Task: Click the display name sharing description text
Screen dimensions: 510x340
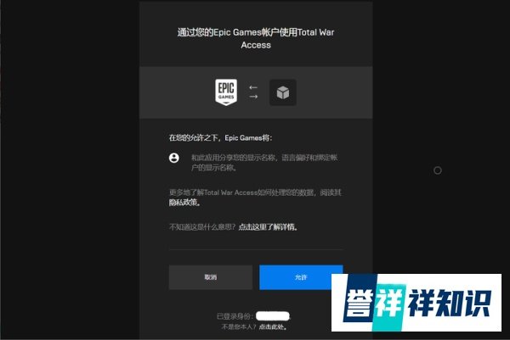Action: tap(264, 163)
